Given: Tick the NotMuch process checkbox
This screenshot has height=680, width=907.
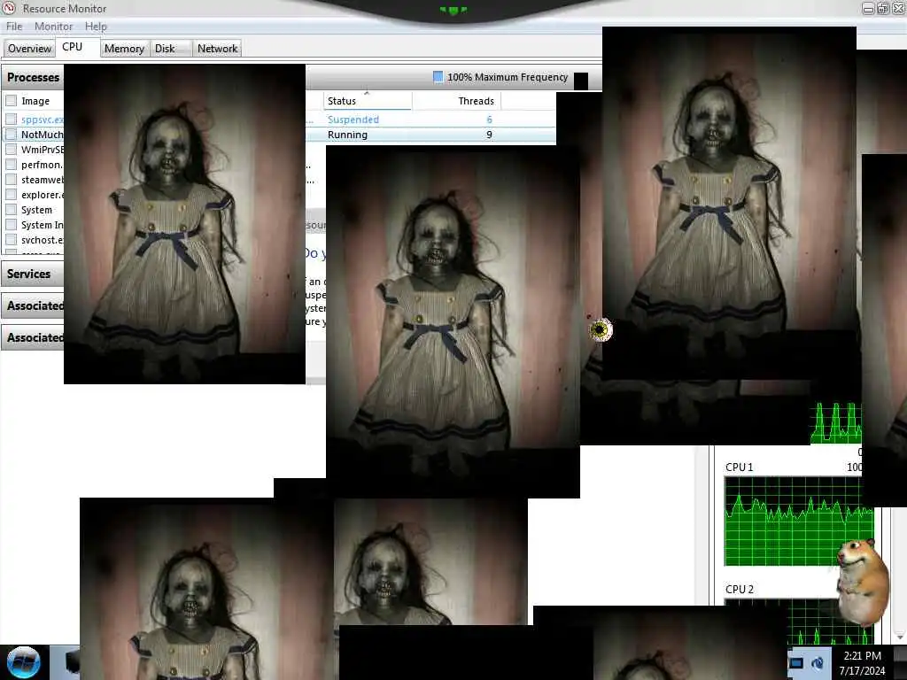Looking at the screenshot, I should coord(11,135).
